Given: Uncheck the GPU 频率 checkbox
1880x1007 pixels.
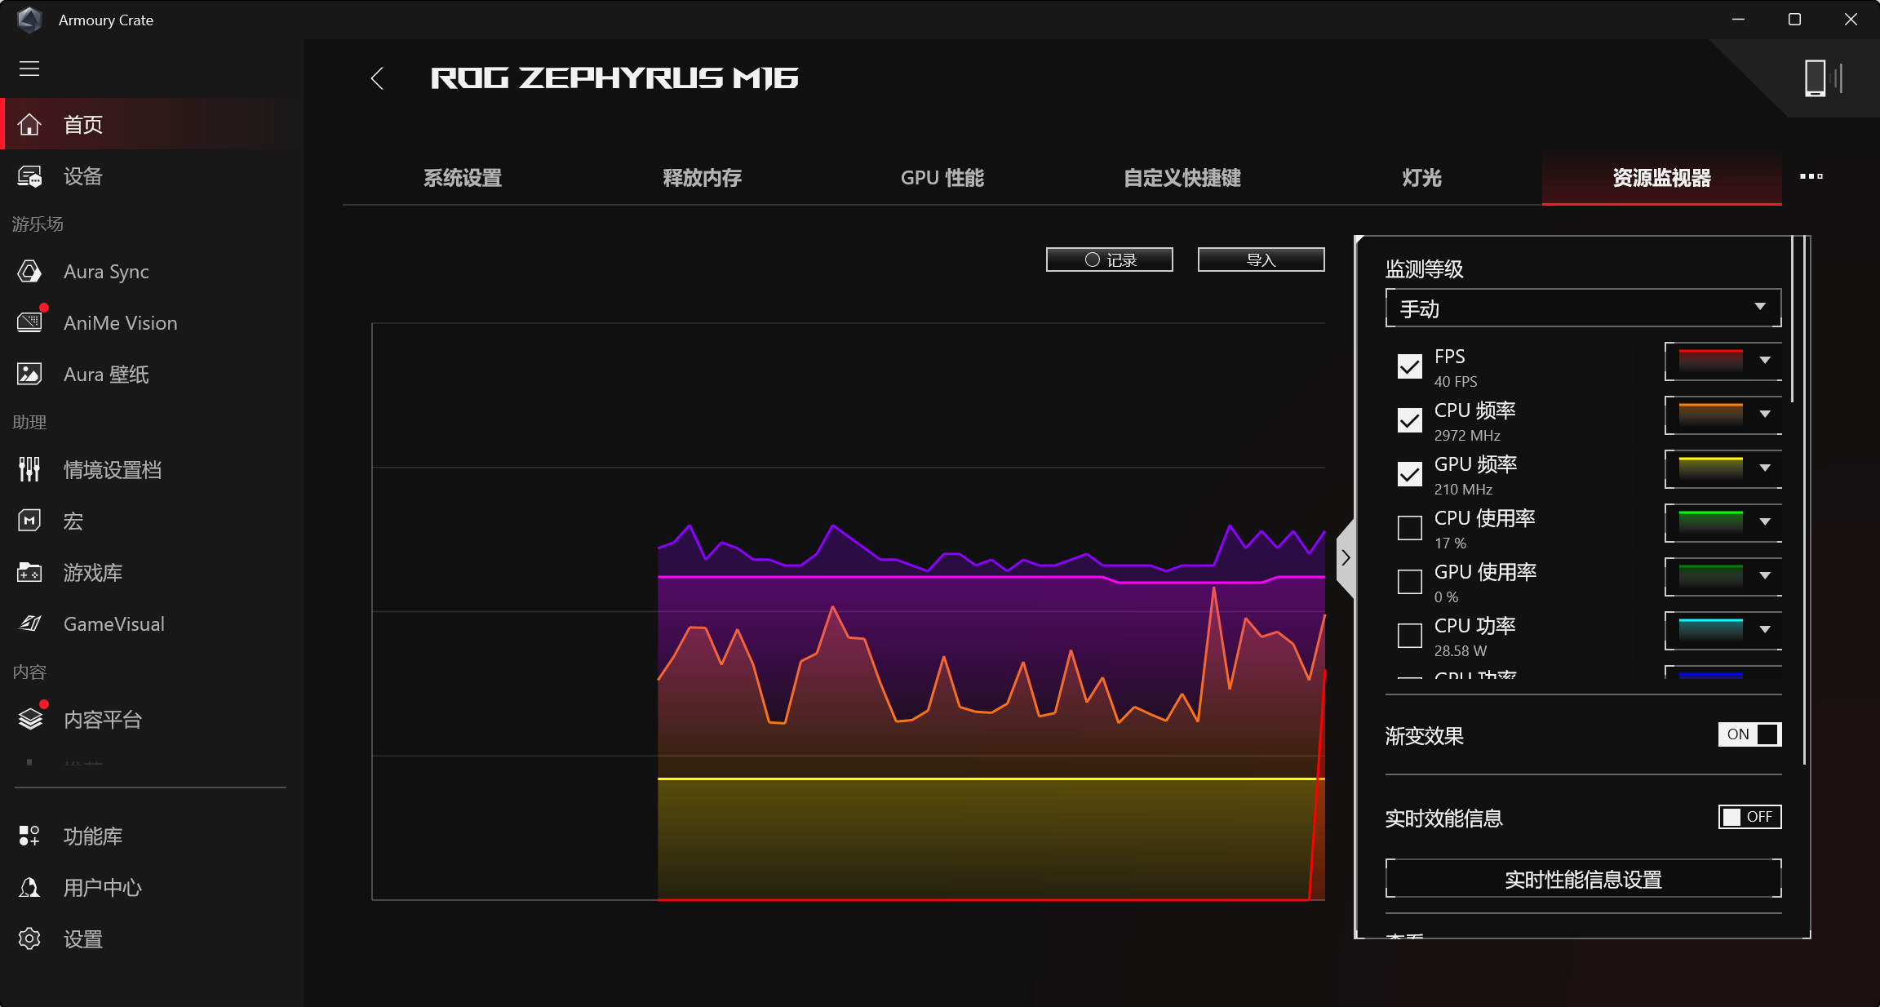Looking at the screenshot, I should (x=1410, y=474).
